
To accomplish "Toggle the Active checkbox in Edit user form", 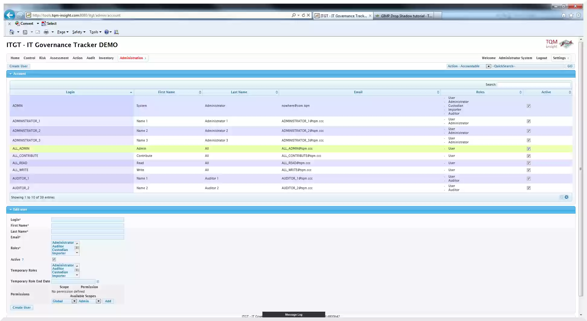I will 54,259.
